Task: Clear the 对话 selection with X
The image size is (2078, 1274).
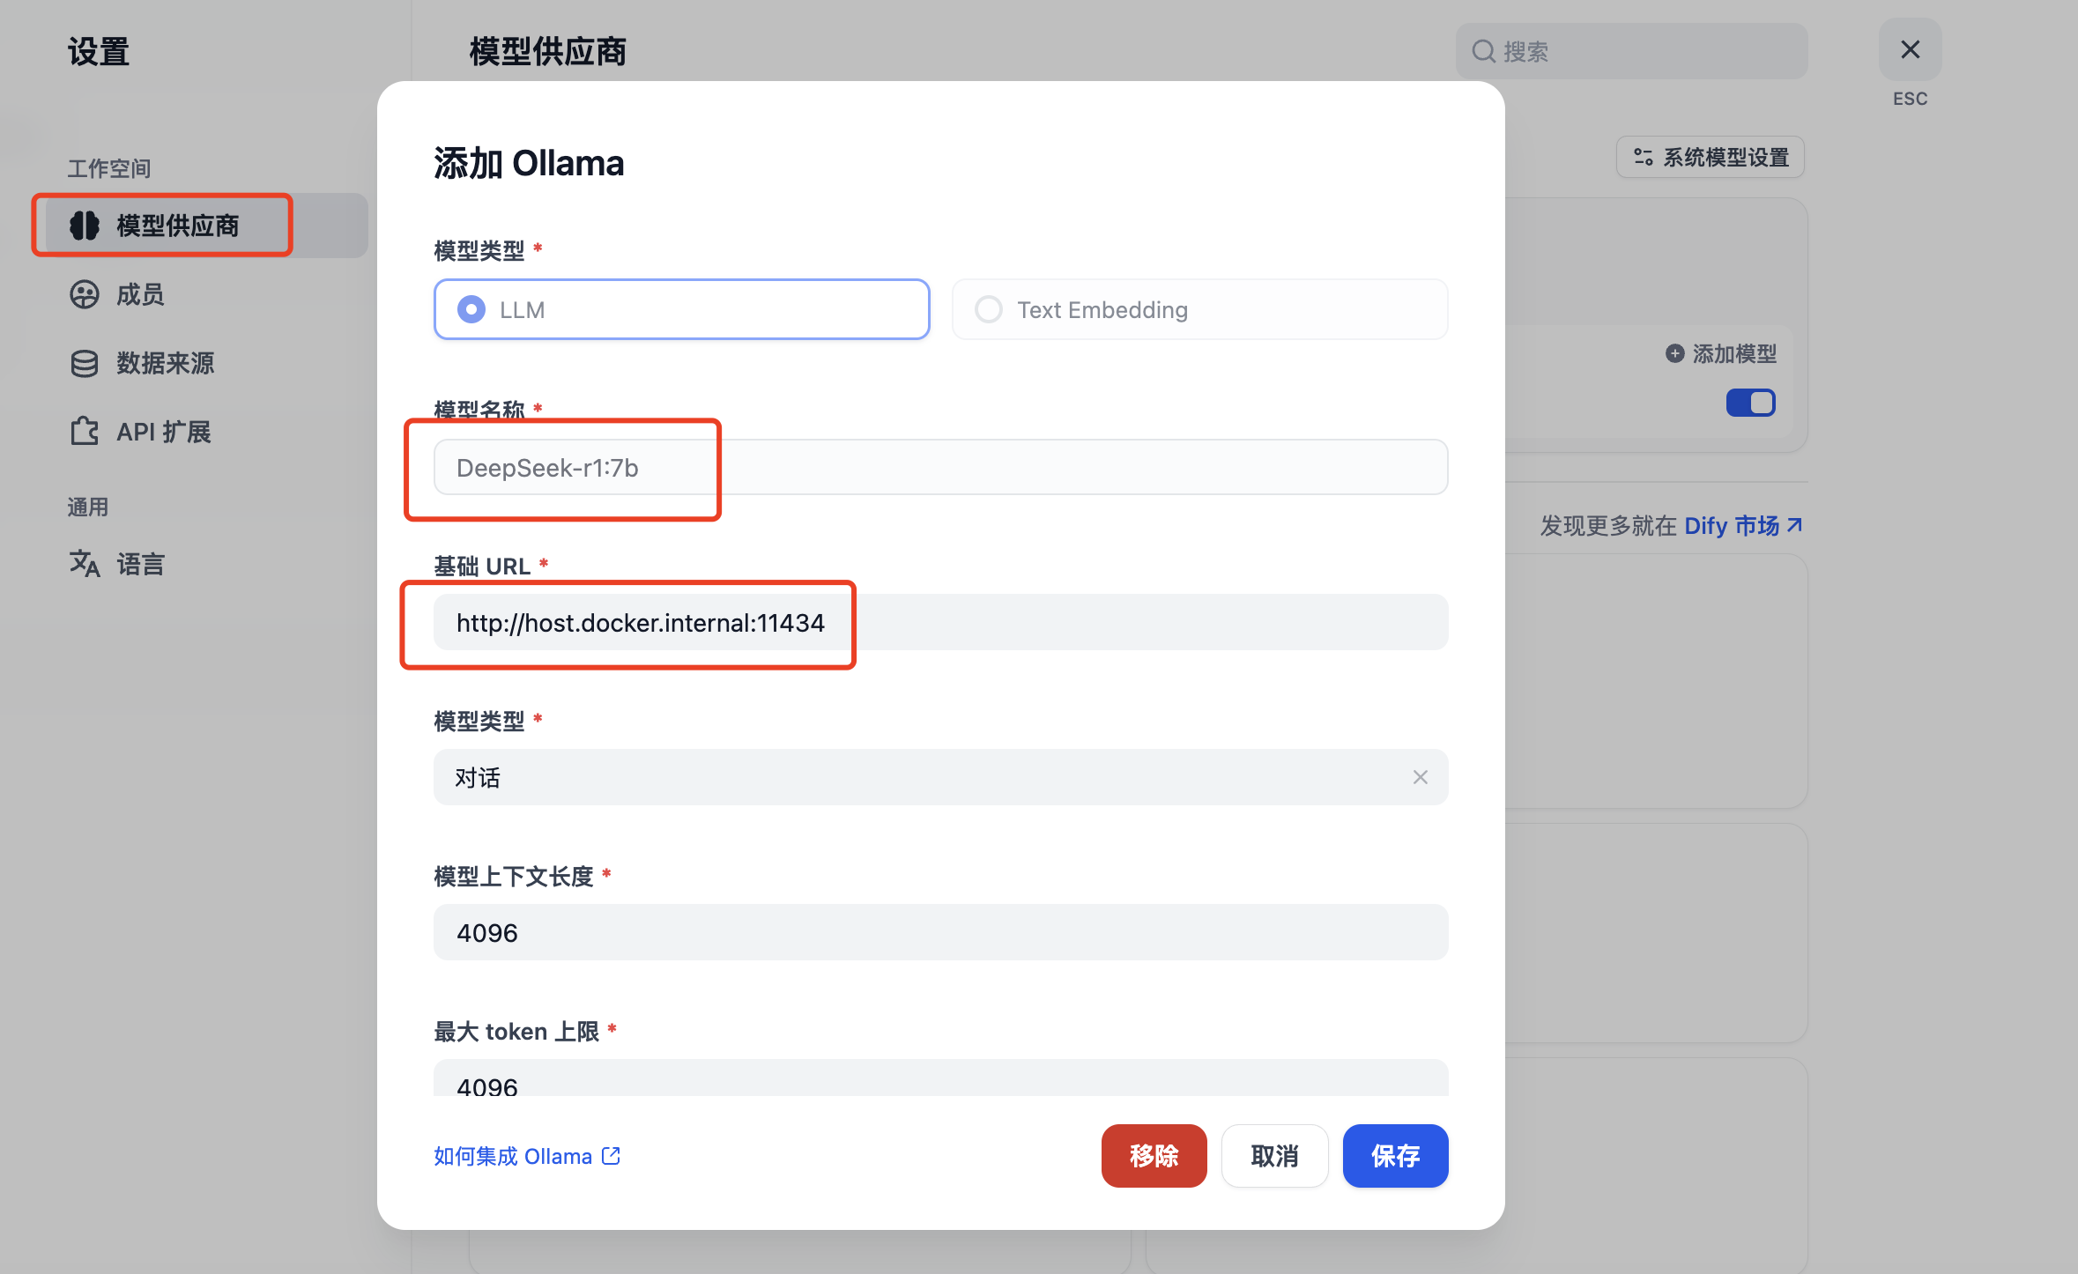Action: (1420, 777)
